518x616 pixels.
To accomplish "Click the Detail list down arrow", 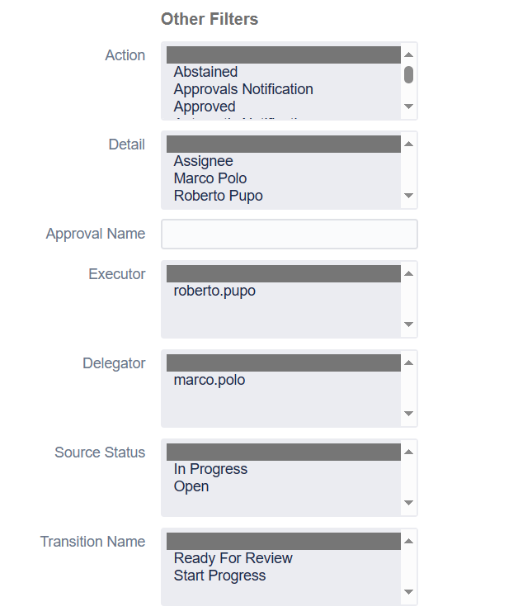I will 408,197.
